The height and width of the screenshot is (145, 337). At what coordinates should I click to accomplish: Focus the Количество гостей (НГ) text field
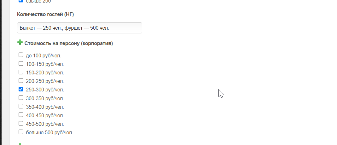(x=79, y=28)
